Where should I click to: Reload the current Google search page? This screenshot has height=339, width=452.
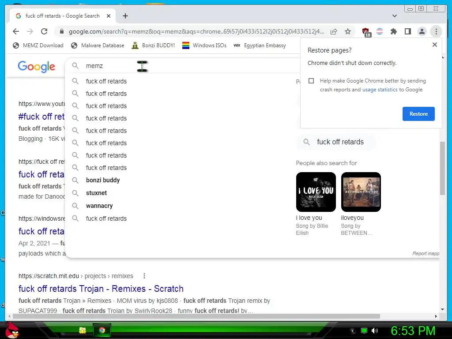[x=44, y=31]
